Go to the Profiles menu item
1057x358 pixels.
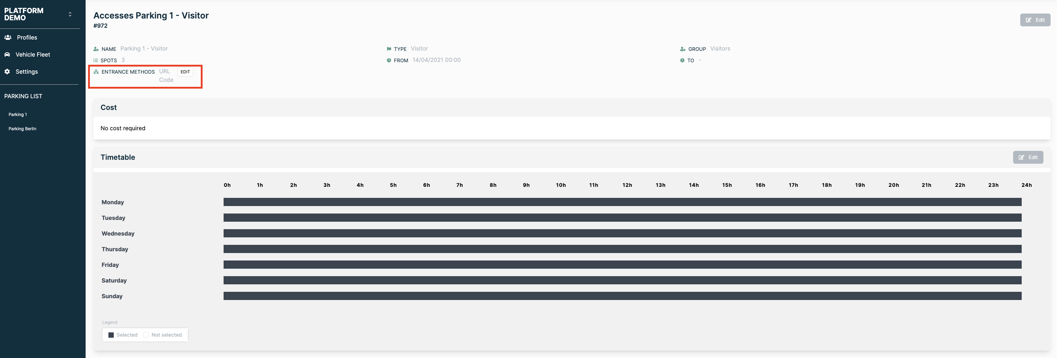pyautogui.click(x=27, y=37)
